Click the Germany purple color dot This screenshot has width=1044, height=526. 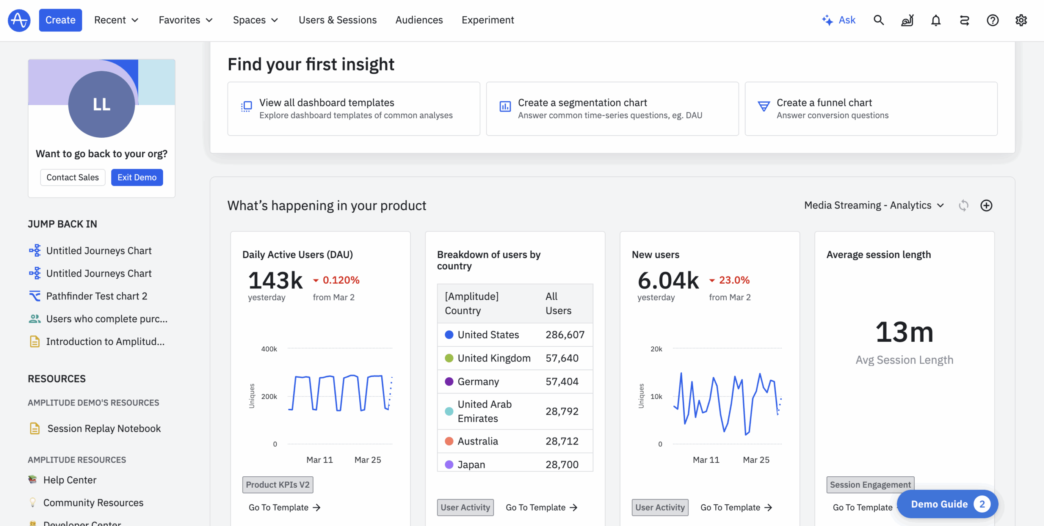[449, 381]
